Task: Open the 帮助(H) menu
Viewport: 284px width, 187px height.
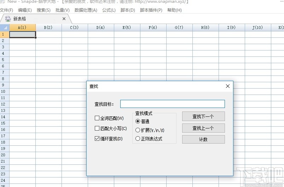Action: pyautogui.click(x=174, y=10)
